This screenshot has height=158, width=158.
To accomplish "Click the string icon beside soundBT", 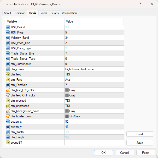I will [x=8, y=143].
